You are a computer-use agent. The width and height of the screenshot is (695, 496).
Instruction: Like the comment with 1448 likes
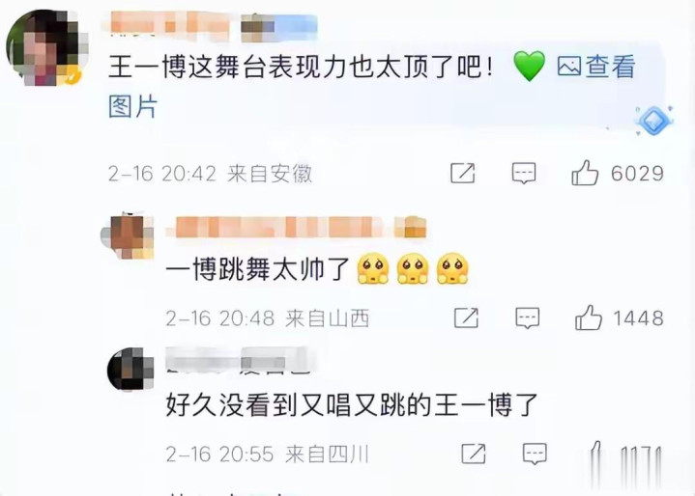click(x=588, y=317)
